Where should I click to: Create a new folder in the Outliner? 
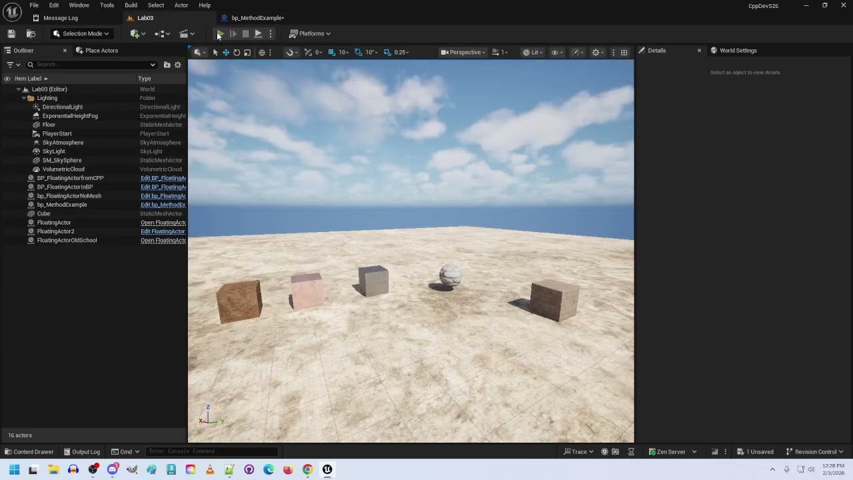[167, 65]
